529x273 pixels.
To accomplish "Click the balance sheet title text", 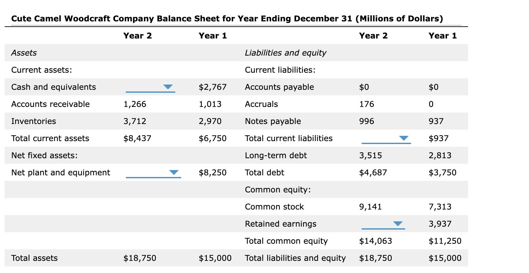I will (227, 18).
